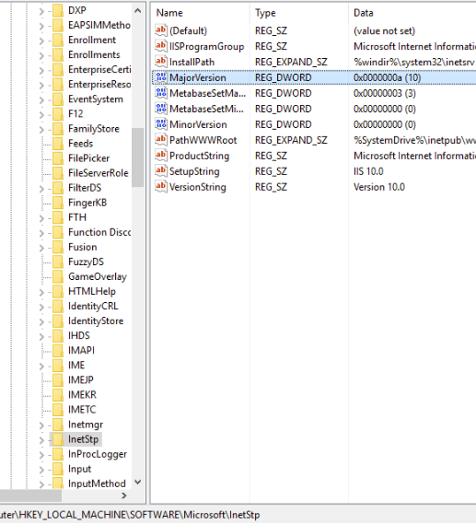Click the DXP folder icon
Viewport: 476px width, 524px height.
click(58, 10)
